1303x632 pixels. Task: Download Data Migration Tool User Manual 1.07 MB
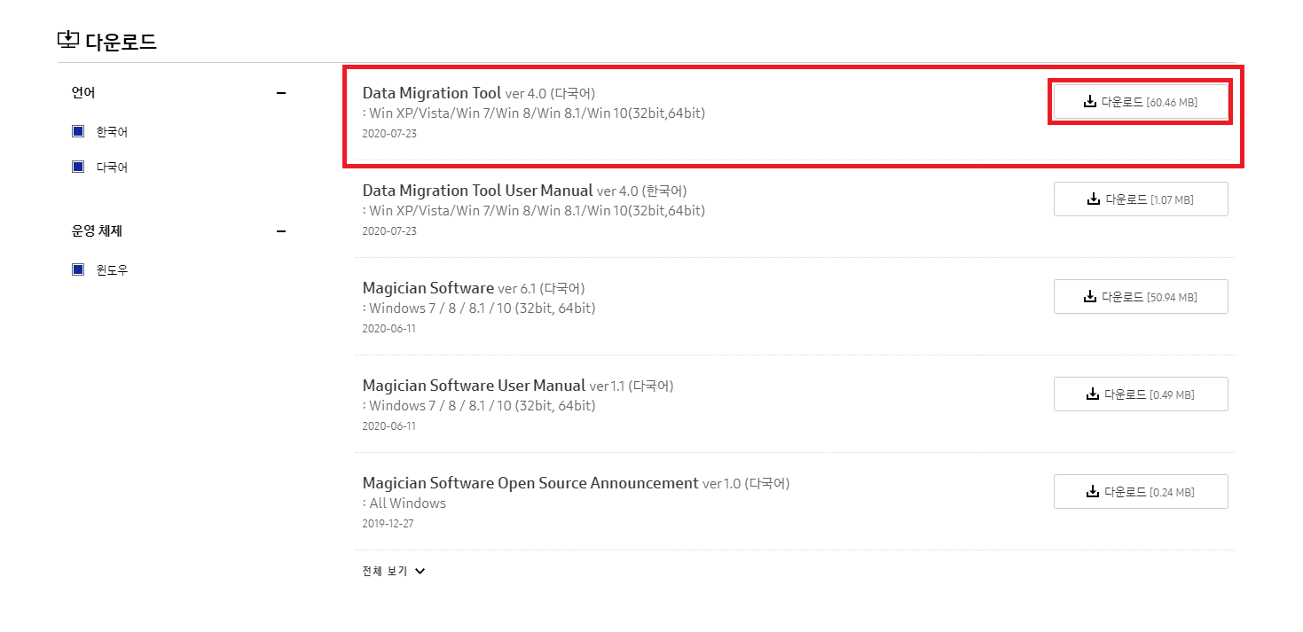tap(1141, 199)
